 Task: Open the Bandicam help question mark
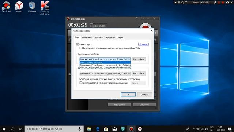click(x=137, y=18)
